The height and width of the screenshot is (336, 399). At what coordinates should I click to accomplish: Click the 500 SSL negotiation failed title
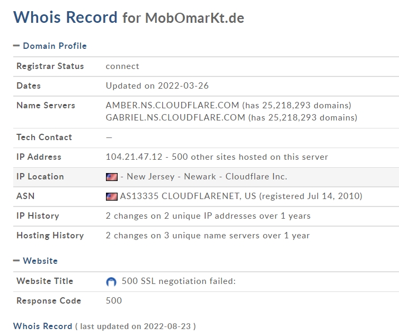coord(179,281)
